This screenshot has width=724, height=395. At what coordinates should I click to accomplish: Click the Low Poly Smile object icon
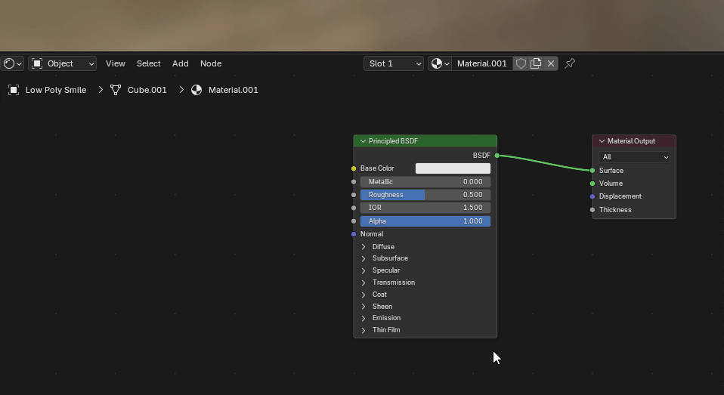tap(14, 90)
